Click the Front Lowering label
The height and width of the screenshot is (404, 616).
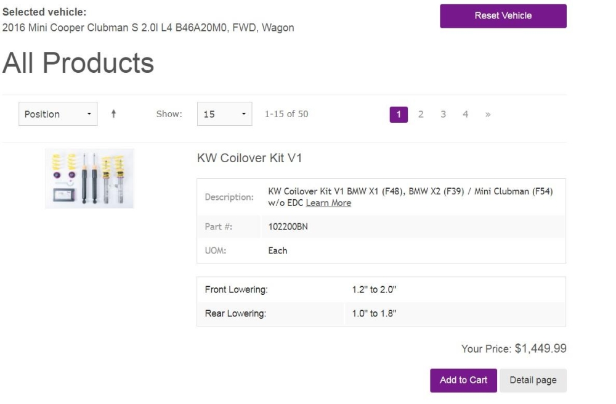coord(236,289)
